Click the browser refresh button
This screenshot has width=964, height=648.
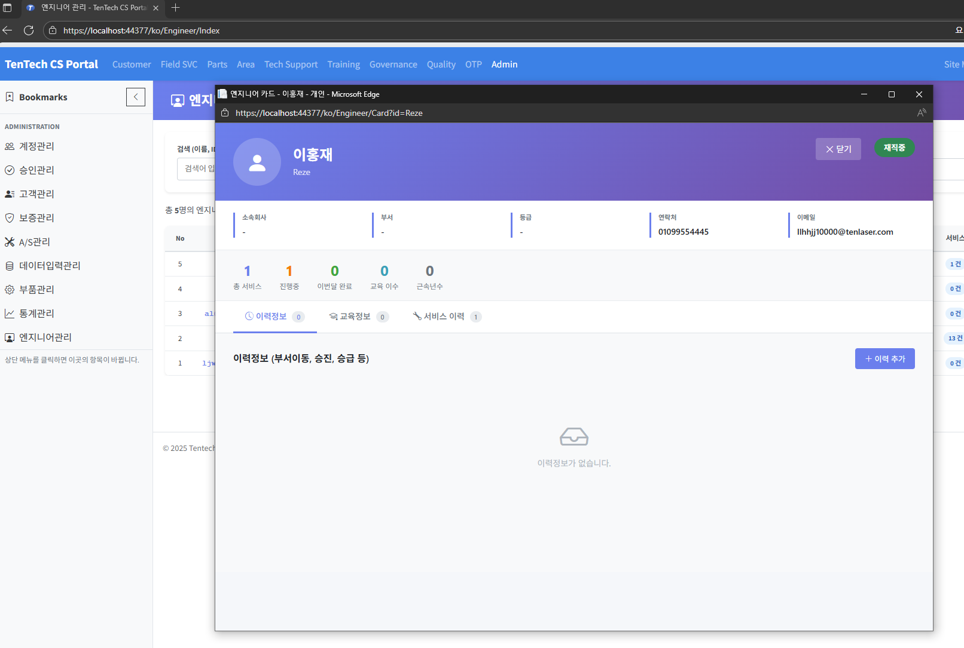pyautogui.click(x=29, y=30)
